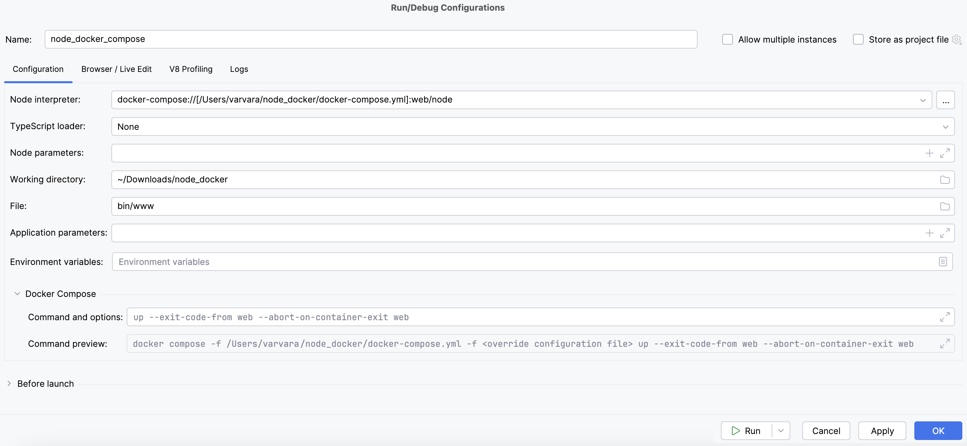Open the Environment variables editor icon
This screenshot has width=967, height=446.
coord(943,262)
